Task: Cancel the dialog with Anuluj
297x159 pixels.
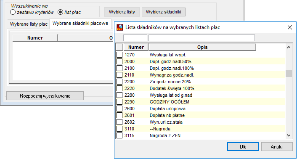Action: coord(277,147)
